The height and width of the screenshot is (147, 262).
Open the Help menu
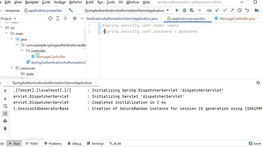pyautogui.click(x=146, y=2)
